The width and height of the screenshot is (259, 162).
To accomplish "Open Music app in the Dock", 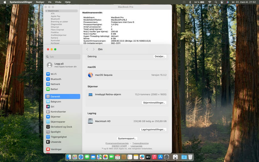I will 154,157.
